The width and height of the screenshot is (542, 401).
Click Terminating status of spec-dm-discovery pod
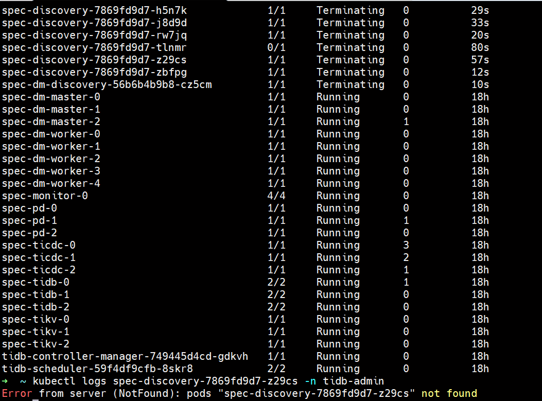click(x=351, y=85)
